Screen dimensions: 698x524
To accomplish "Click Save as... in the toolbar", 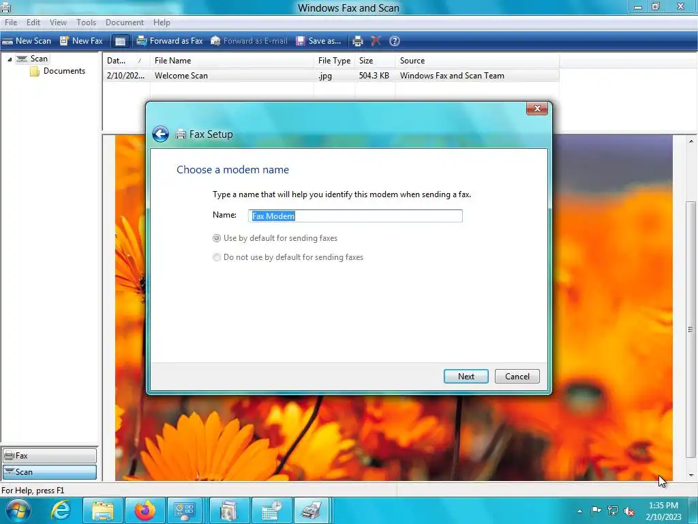I will click(319, 41).
